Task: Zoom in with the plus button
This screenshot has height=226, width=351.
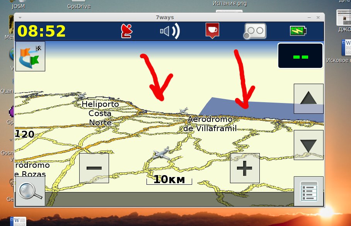Action: [245, 168]
